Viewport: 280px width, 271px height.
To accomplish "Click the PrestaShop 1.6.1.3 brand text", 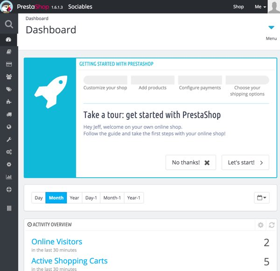I will tap(40, 7).
